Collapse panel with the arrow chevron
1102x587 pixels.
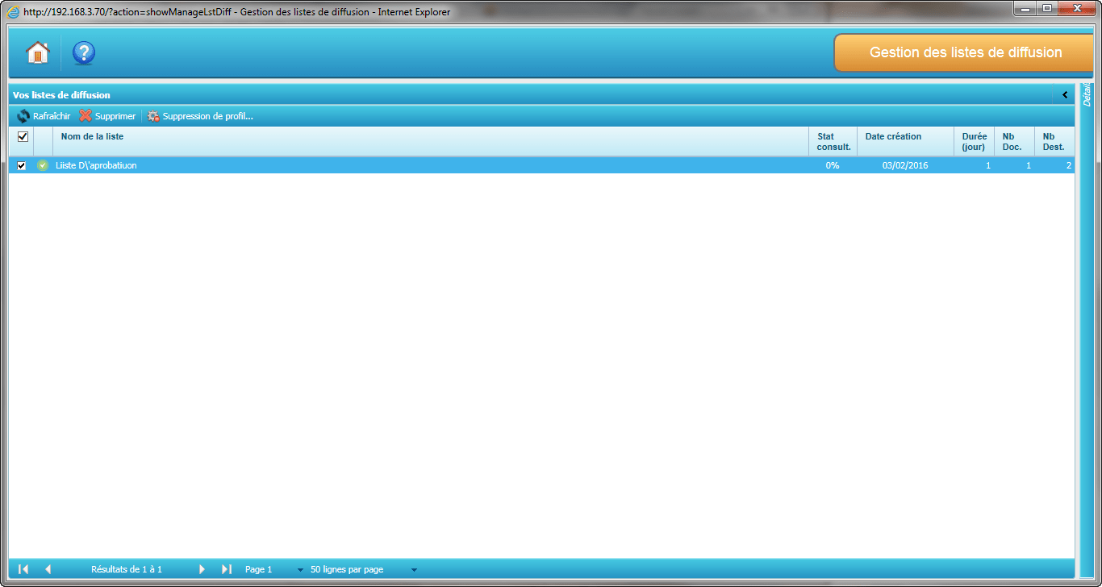[1064, 95]
